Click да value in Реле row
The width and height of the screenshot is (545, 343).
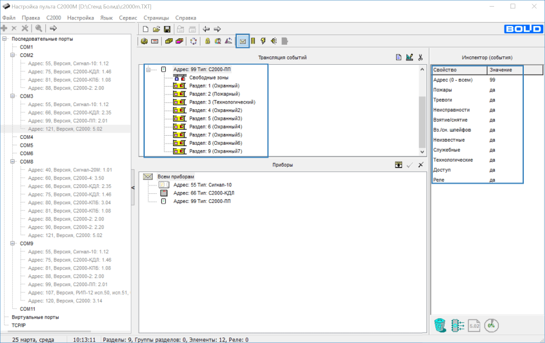(492, 180)
